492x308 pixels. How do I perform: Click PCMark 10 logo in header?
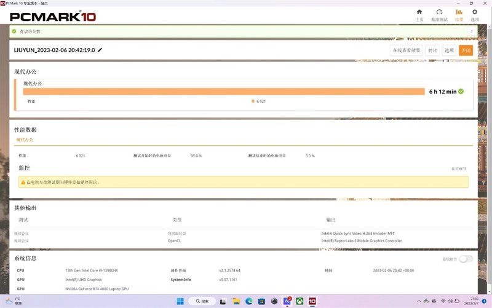(x=53, y=17)
